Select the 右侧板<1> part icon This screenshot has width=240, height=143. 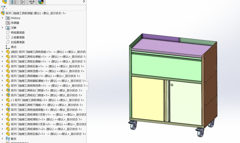tap(8, 62)
